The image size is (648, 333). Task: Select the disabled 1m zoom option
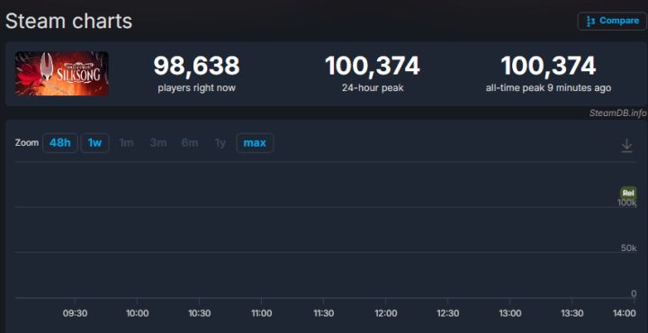[126, 143]
